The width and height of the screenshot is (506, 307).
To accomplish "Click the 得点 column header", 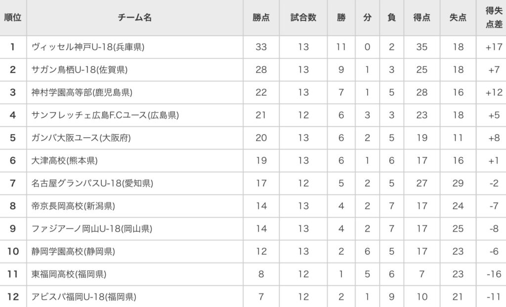I will click(422, 17).
